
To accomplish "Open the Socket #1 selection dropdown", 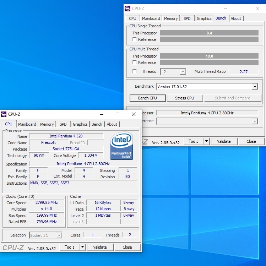I will coord(45,235).
